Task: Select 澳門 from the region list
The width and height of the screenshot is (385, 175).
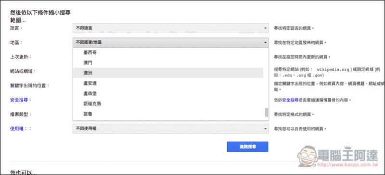Action: coord(168,62)
